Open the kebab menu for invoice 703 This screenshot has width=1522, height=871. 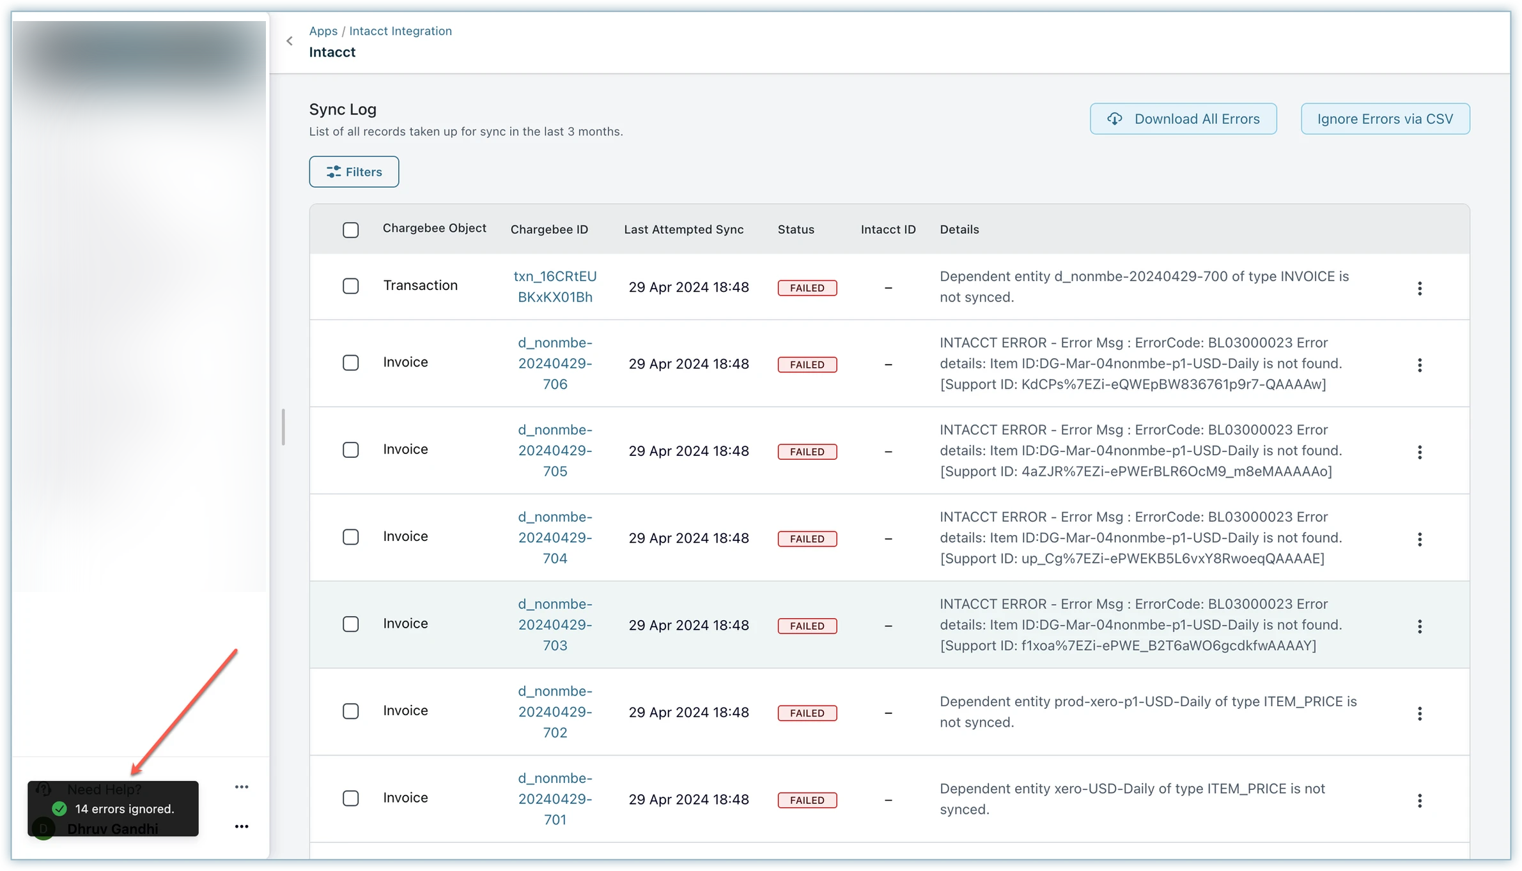pyautogui.click(x=1419, y=626)
